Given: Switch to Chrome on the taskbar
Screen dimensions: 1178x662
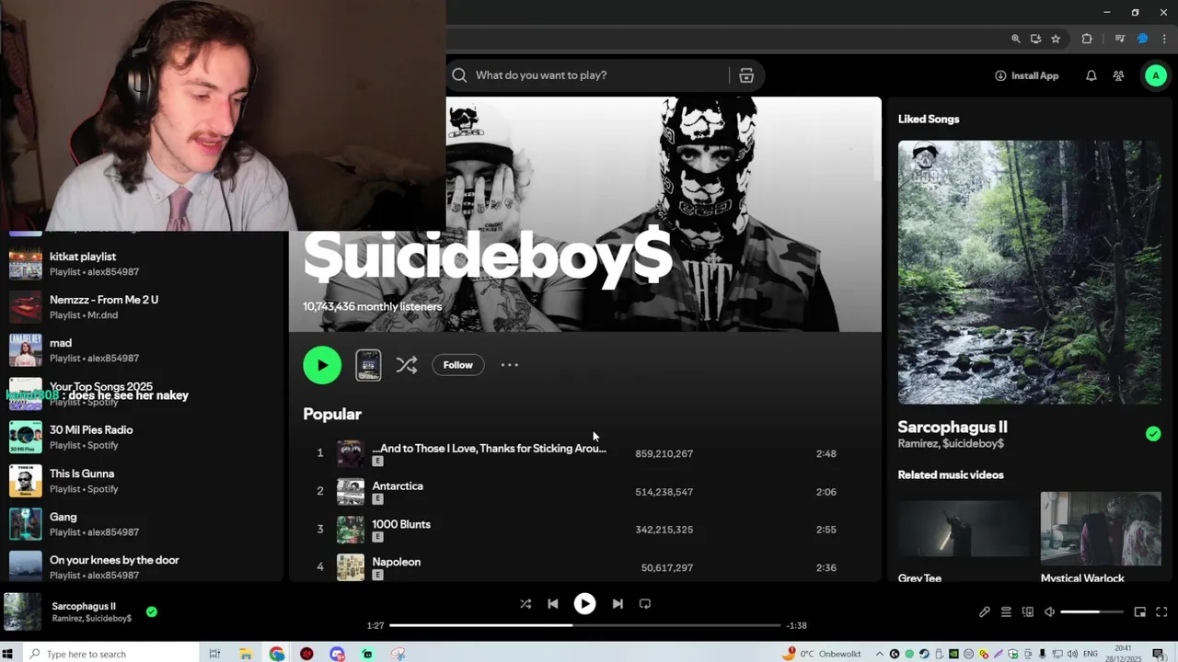Looking at the screenshot, I should (277, 654).
